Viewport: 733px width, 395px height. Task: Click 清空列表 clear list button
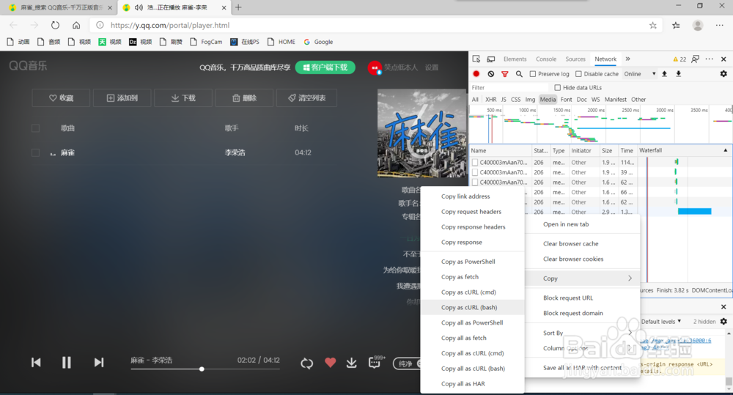pos(306,97)
